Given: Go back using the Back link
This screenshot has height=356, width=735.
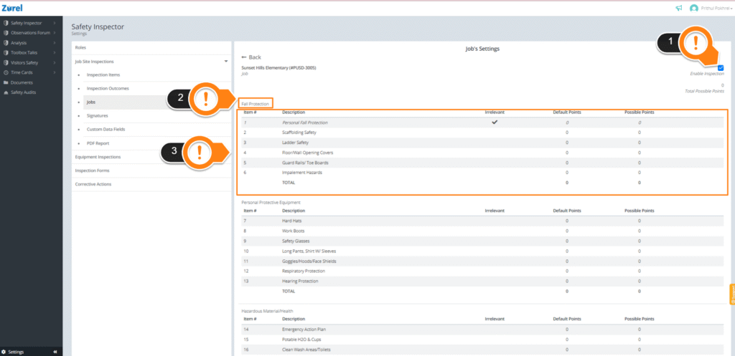Looking at the screenshot, I should 251,57.
